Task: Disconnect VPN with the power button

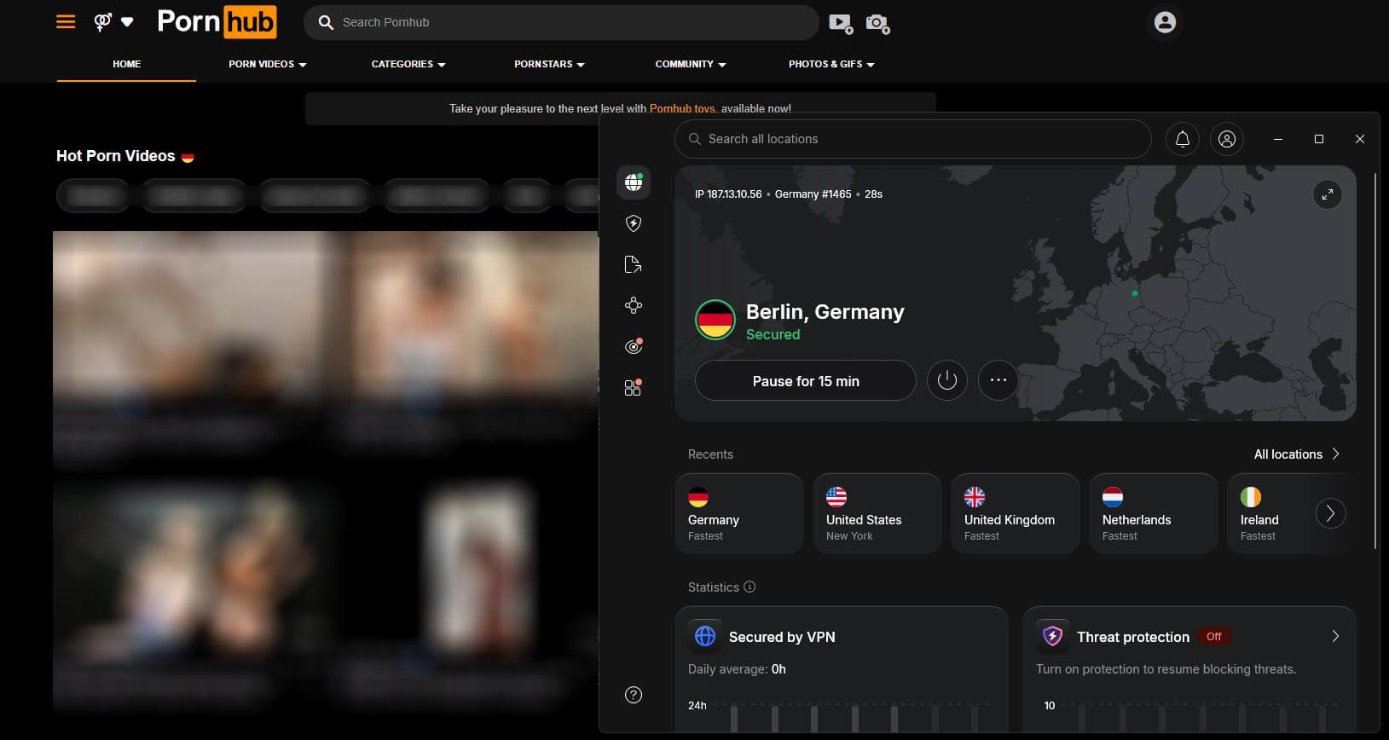Action: [x=947, y=380]
